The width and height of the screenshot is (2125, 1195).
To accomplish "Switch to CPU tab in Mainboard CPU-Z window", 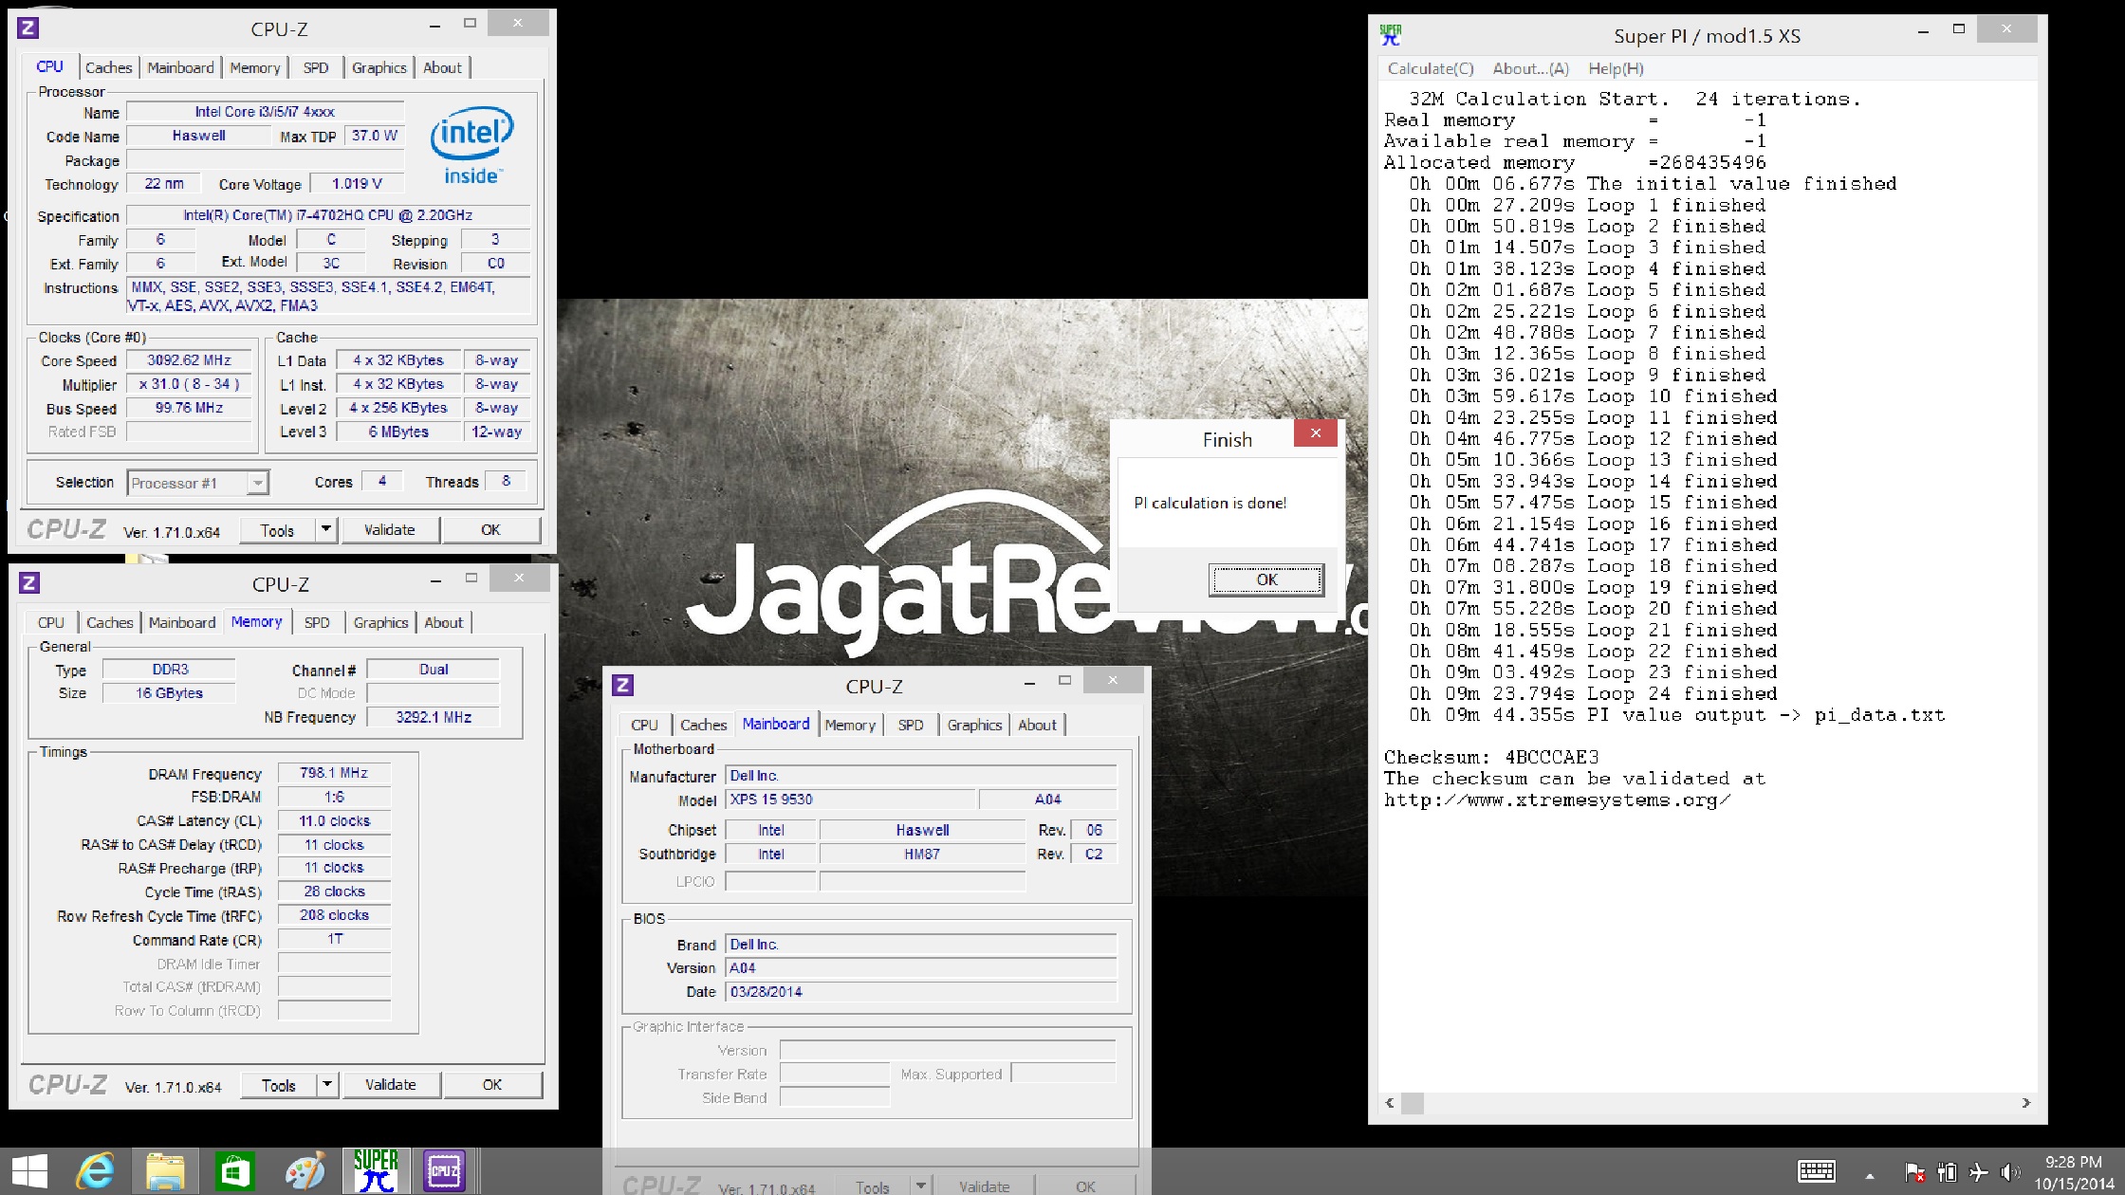I will (644, 725).
